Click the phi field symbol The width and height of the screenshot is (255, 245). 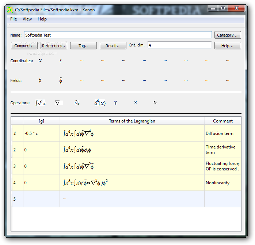tap(40, 80)
